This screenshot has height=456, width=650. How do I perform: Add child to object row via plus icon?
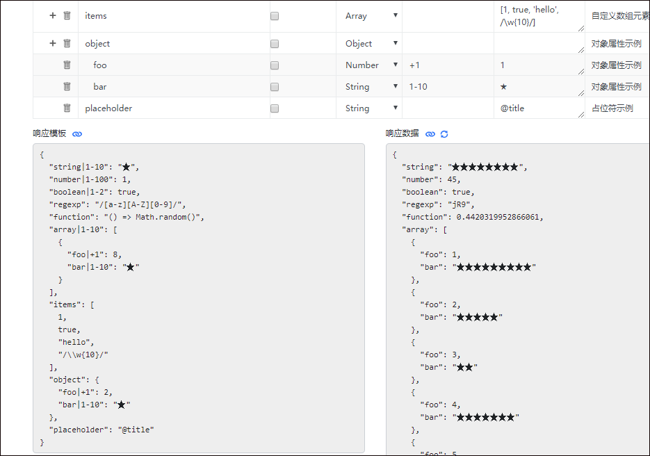coord(53,43)
